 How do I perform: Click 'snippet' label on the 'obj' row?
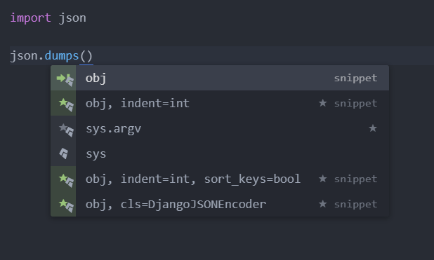355,78
